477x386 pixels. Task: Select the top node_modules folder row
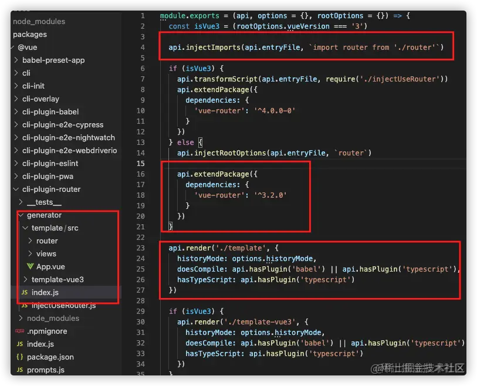[x=39, y=22]
